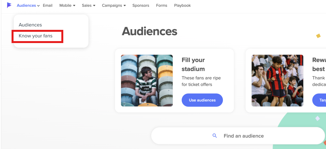Open the Sponsors page
This screenshot has height=149, width=326.
click(x=141, y=5)
